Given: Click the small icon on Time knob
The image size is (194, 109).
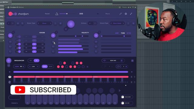Looking at the screenshot, I should click(x=99, y=32).
